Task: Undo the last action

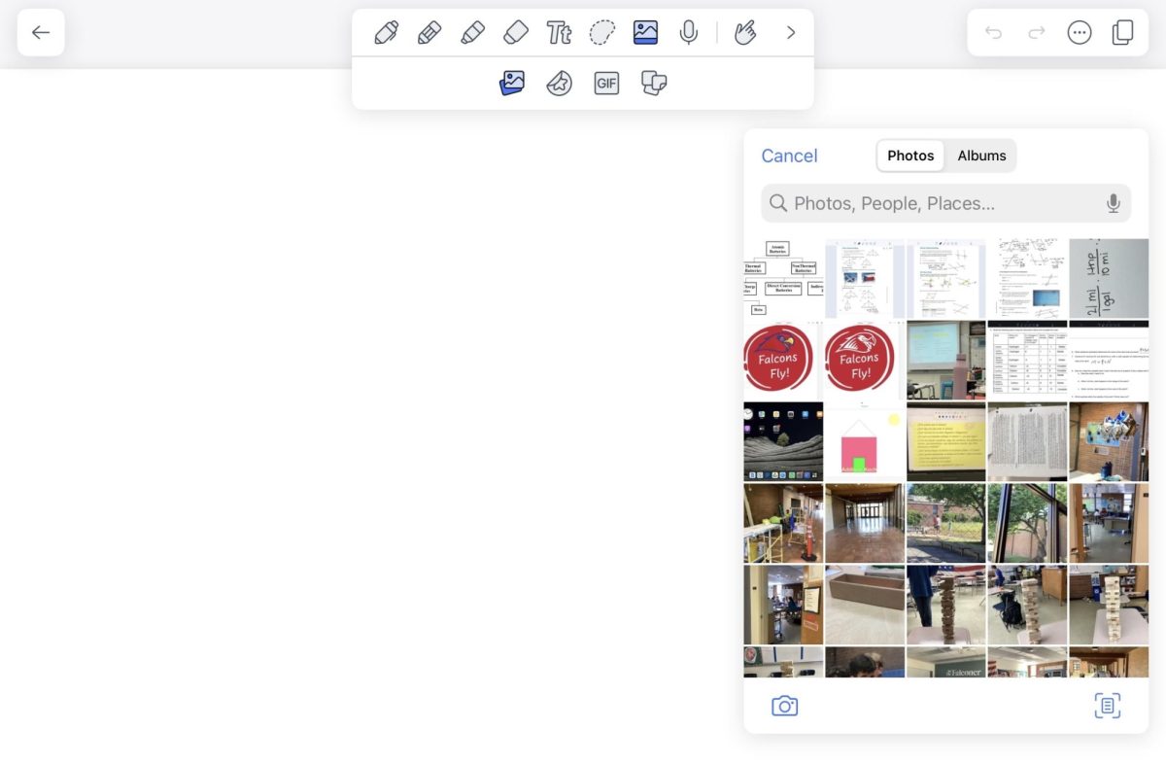Action: pyautogui.click(x=993, y=33)
